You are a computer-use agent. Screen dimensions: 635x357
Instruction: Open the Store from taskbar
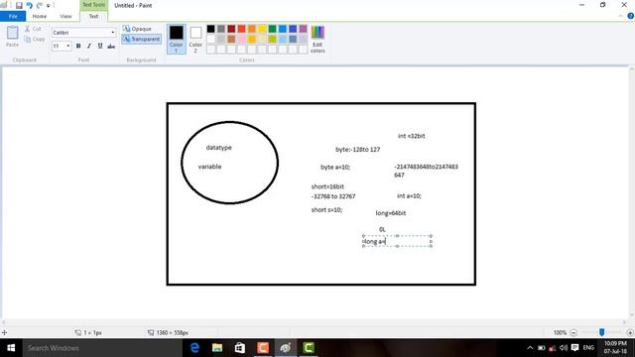[240, 348]
